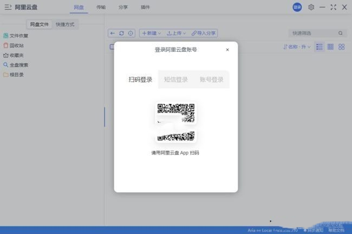The height and width of the screenshot is (234, 352).
Task: Click the 登录阿里云盘账号 dialog title
Action: pyautogui.click(x=176, y=50)
